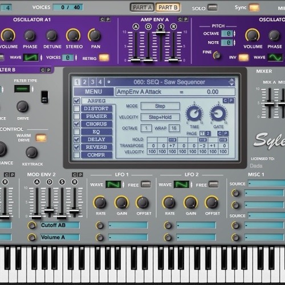Screen dimensions: 285x285
Task: Click hold arrow in third sequencer step
Action: (172, 140)
